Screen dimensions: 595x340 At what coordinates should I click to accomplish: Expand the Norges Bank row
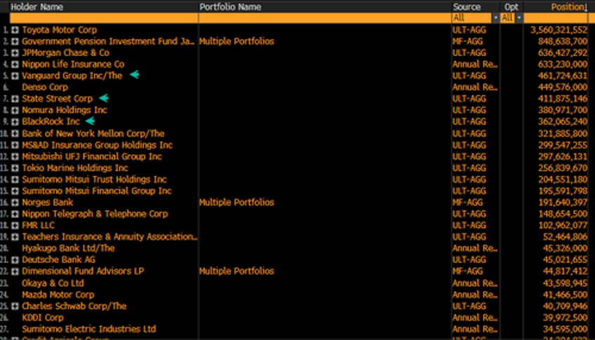pyautogui.click(x=15, y=203)
